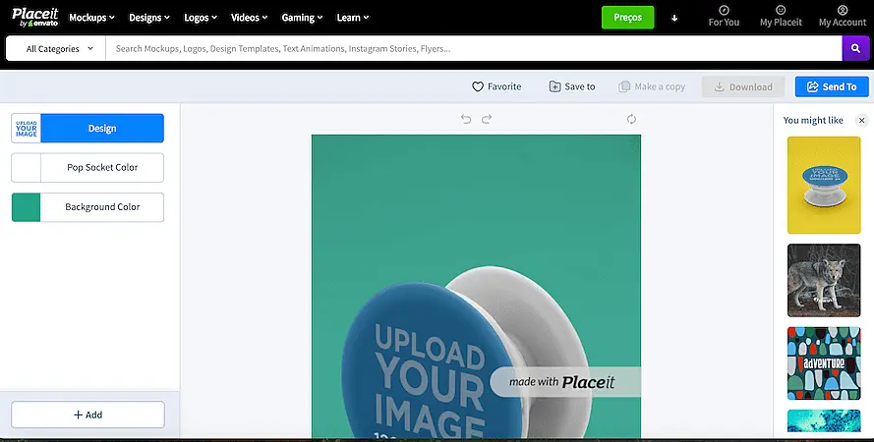
Task: Click the purple search magnifier button
Action: (x=855, y=48)
